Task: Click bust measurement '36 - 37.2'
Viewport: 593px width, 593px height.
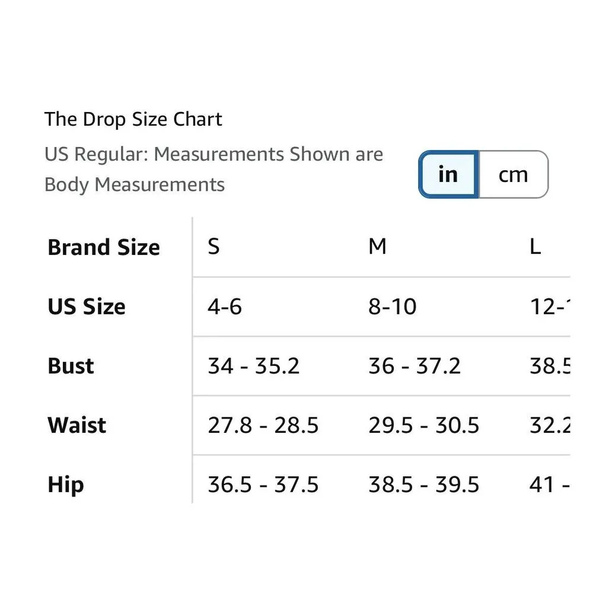Action: [x=415, y=366]
